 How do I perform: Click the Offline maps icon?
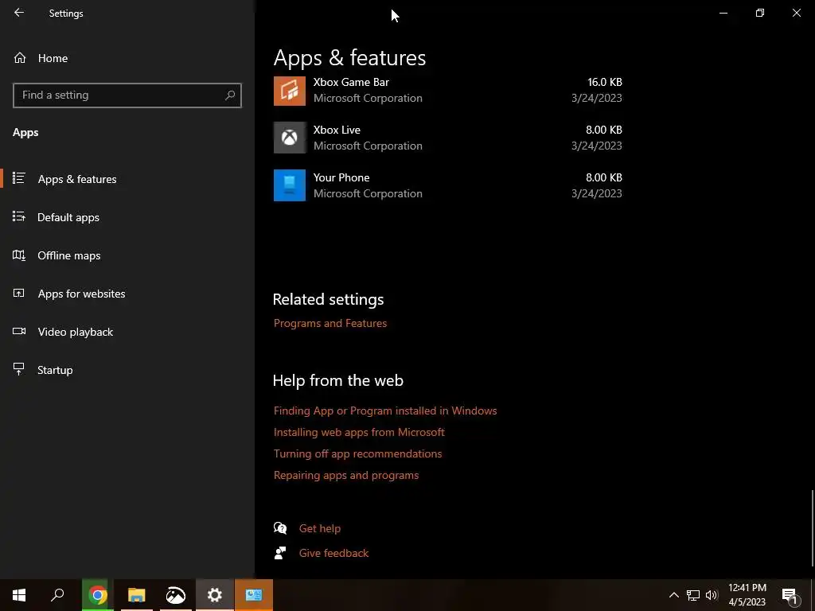click(19, 255)
